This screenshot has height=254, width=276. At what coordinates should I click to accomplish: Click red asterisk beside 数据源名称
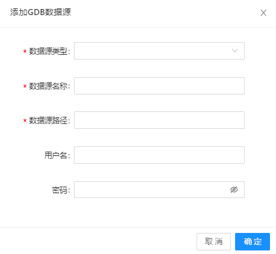click(x=25, y=87)
